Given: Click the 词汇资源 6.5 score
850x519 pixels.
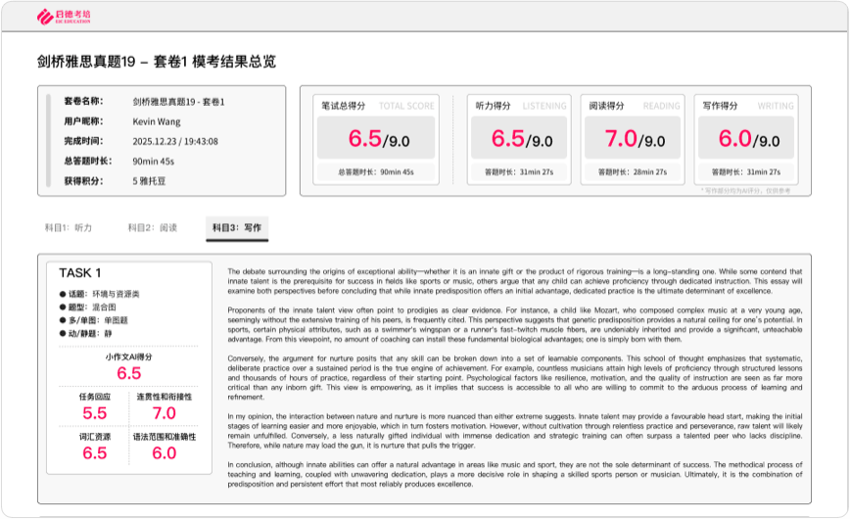Looking at the screenshot, I should [94, 453].
